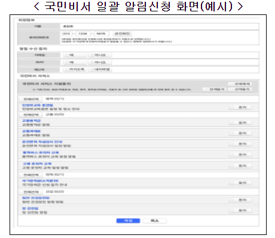Check 동의 for 운전면허 적성검사 안내

(x=240, y=144)
